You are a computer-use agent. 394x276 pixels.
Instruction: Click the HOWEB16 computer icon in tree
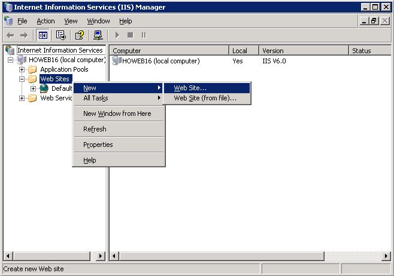22,60
